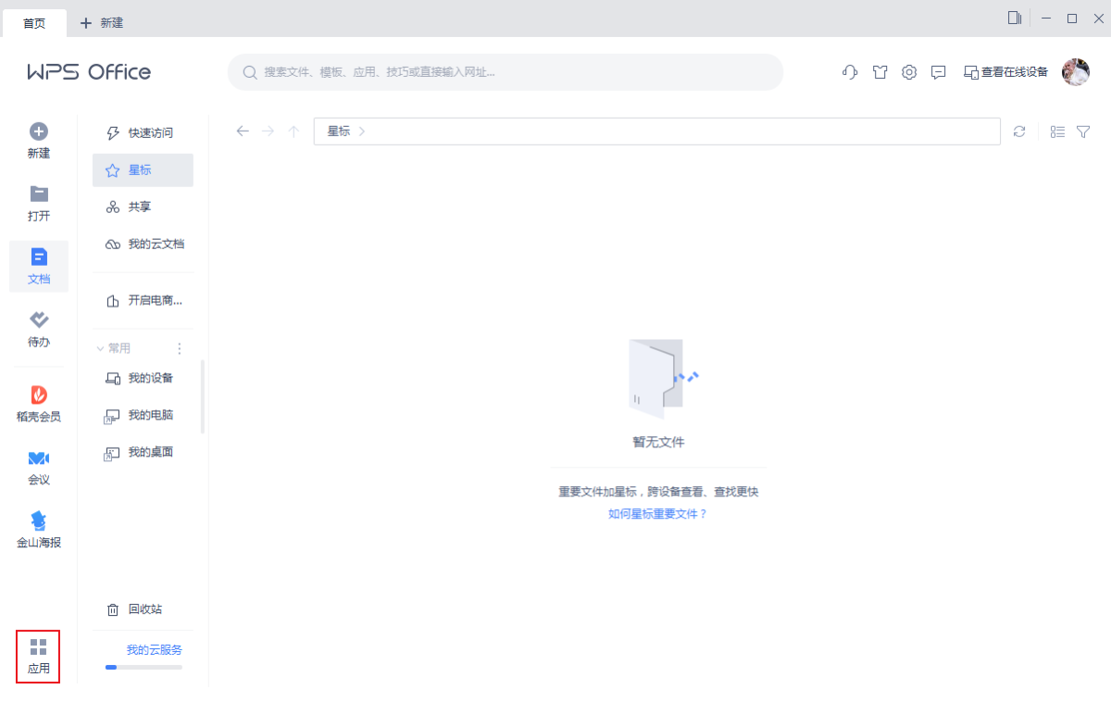Open the 常用 section more options menu
Screen dimensions: 1111x702
pos(180,347)
